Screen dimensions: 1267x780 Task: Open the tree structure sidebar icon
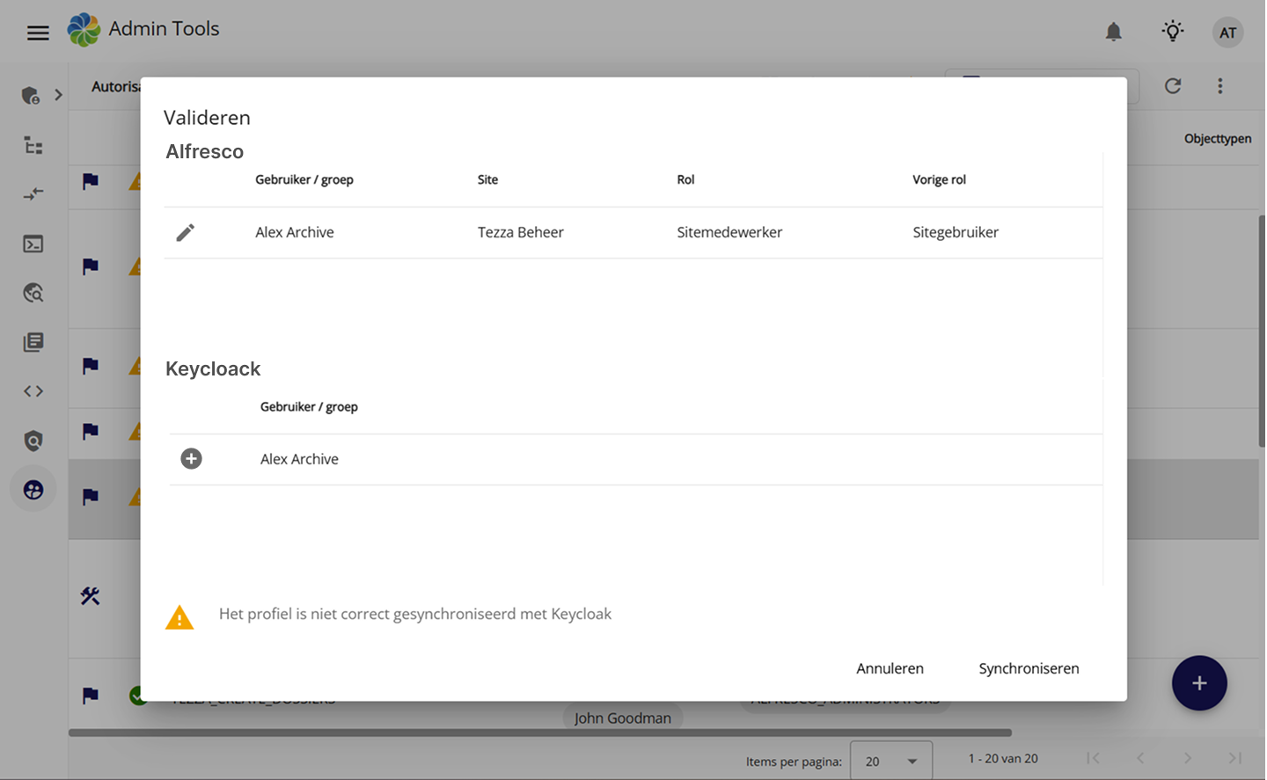33,146
